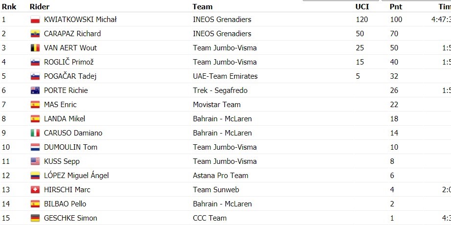Click the Rider column header
The image size is (451, 225).
(x=40, y=7)
